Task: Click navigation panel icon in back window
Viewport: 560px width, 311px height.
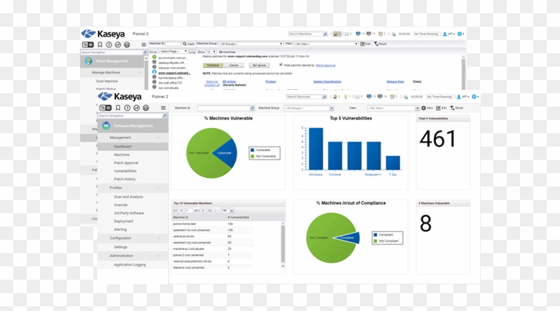Action: 88,45
